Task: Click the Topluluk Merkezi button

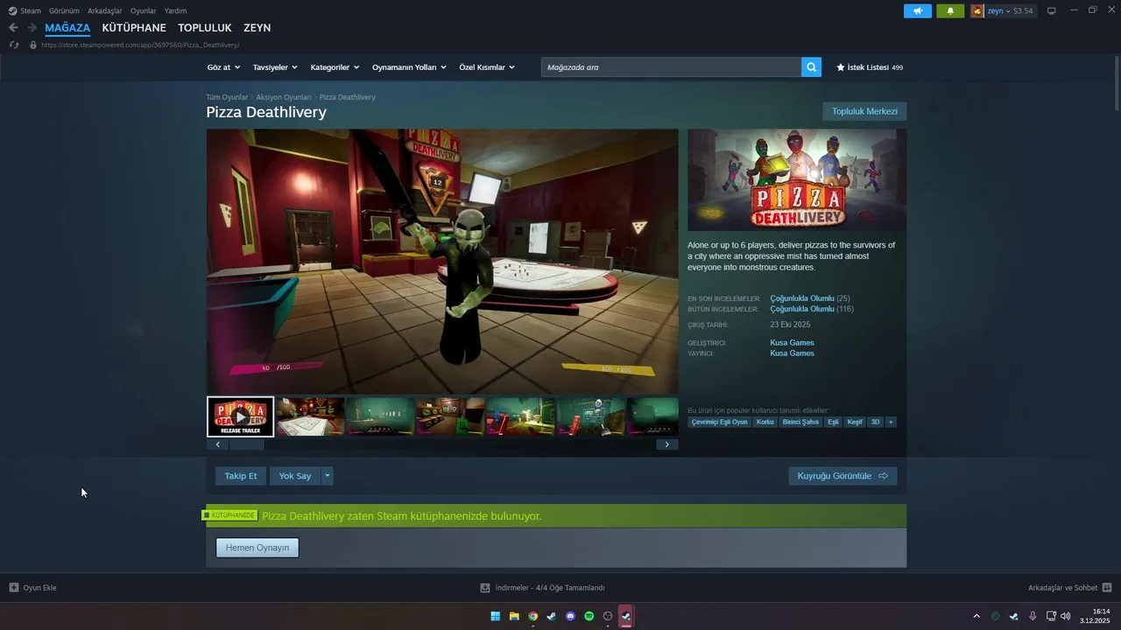Action: point(864,111)
